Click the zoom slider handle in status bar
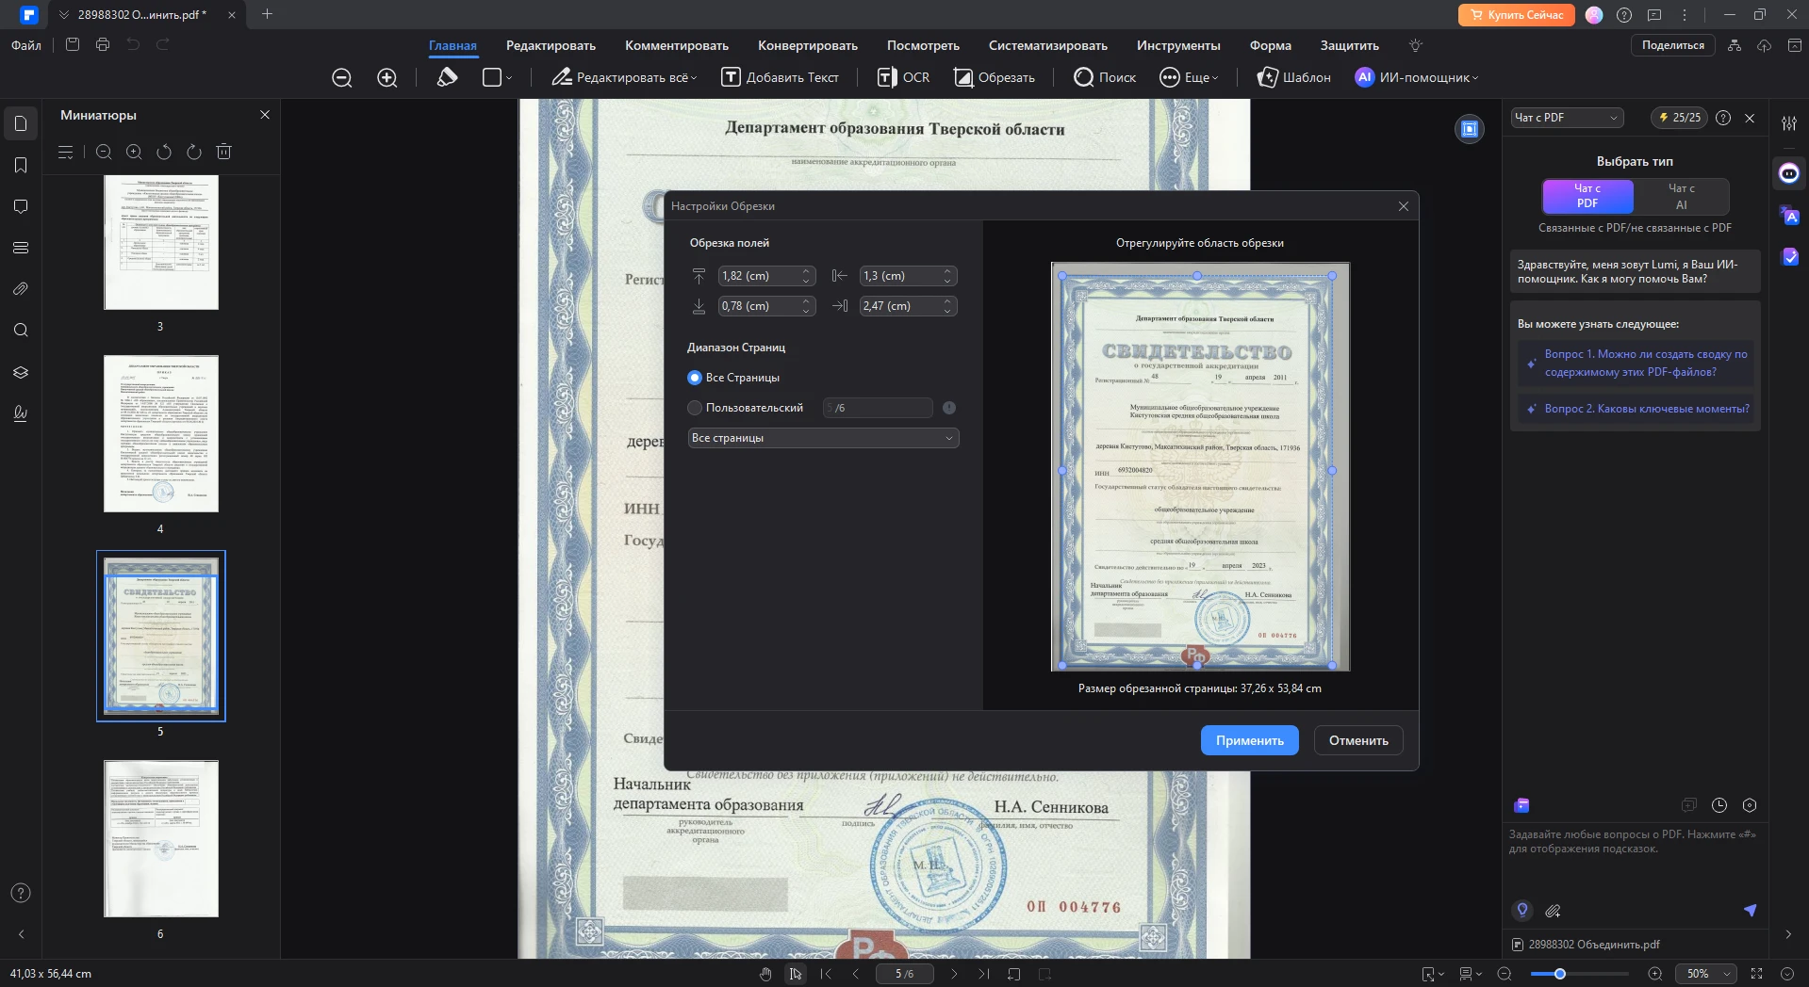This screenshot has width=1809, height=987. tap(1560, 974)
